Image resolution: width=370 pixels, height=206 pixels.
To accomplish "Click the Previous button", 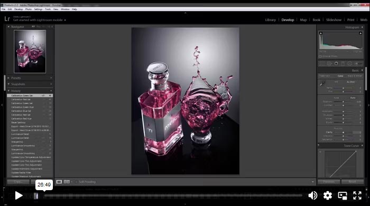I will (x=329, y=182).
